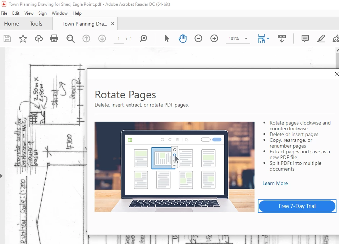Open the View menu
Viewport: 339px width, 244px height.
tap(29, 13)
